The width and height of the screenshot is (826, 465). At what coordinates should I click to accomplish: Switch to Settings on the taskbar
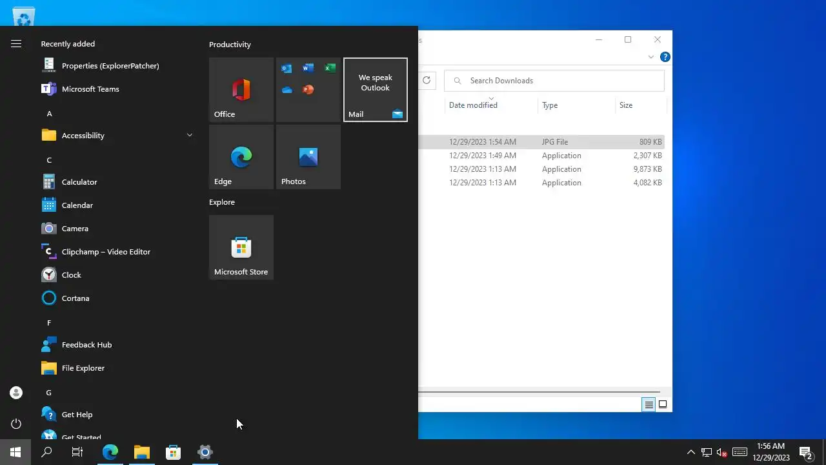pyautogui.click(x=205, y=452)
